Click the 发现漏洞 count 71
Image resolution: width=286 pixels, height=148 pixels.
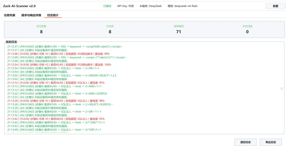[178, 32]
